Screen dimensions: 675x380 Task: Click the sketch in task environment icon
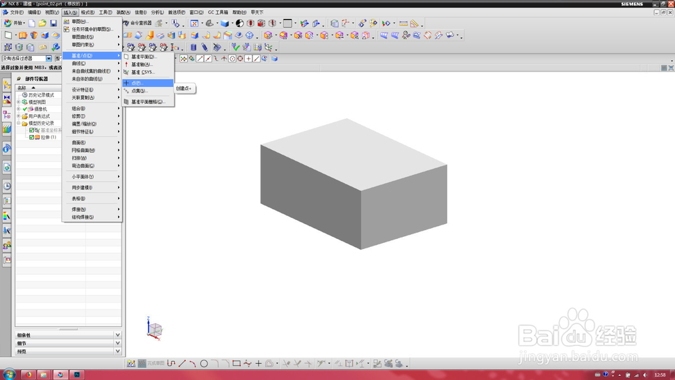point(132,364)
